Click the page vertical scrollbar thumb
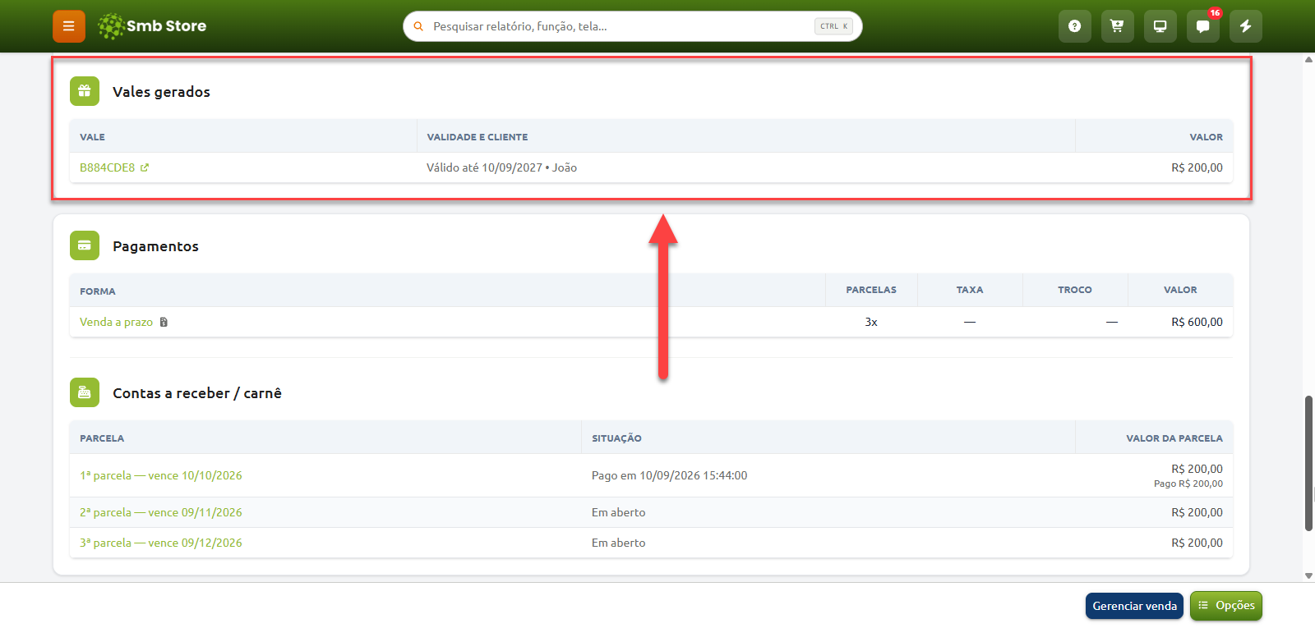This screenshot has width=1315, height=628. [1308, 464]
